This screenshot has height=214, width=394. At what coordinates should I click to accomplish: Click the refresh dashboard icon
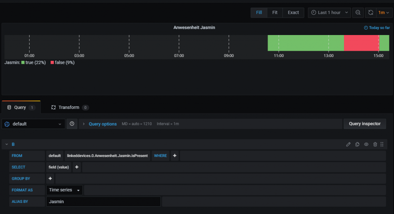point(371,13)
